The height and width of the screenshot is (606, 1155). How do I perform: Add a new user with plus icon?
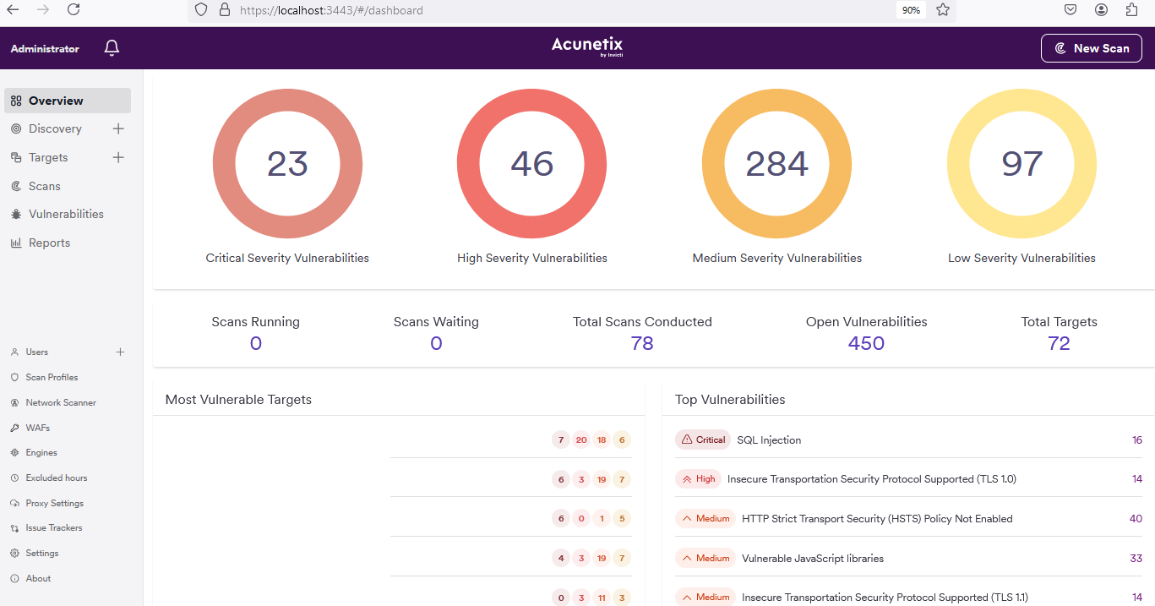(120, 352)
